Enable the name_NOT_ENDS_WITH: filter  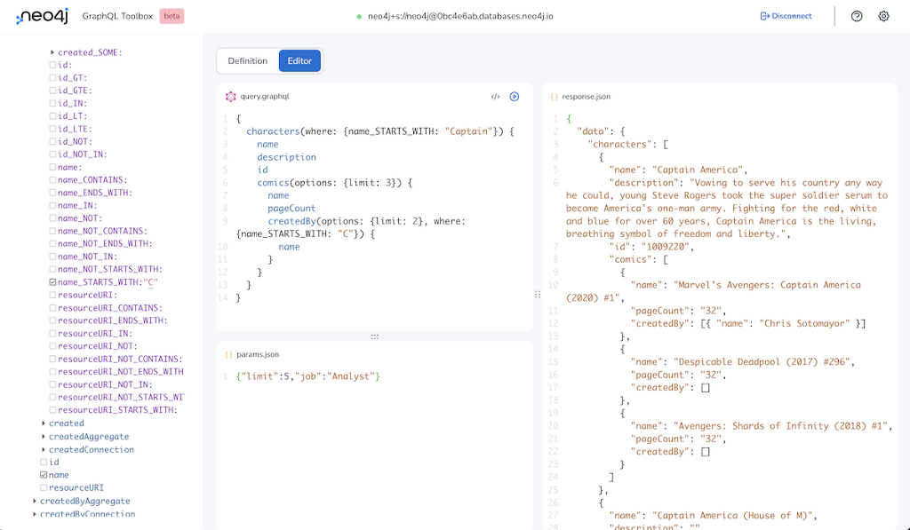click(52, 243)
